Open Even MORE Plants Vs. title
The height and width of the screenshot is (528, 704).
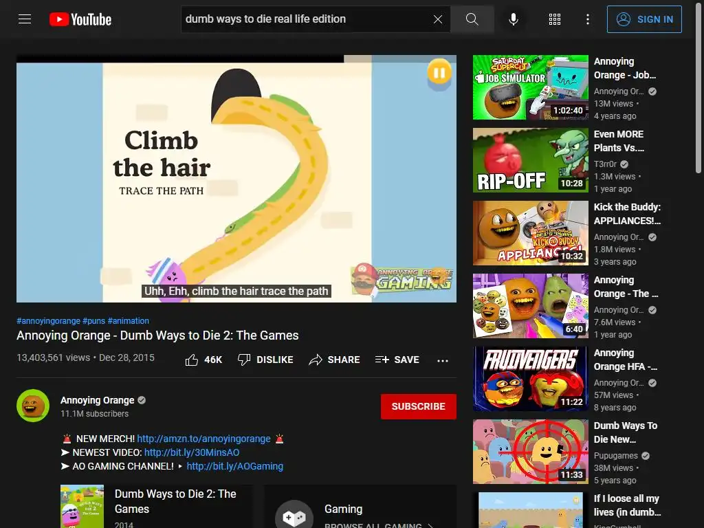(x=619, y=141)
